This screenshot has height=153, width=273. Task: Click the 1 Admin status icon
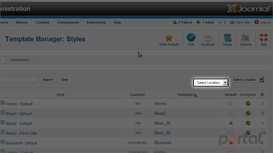198,22
